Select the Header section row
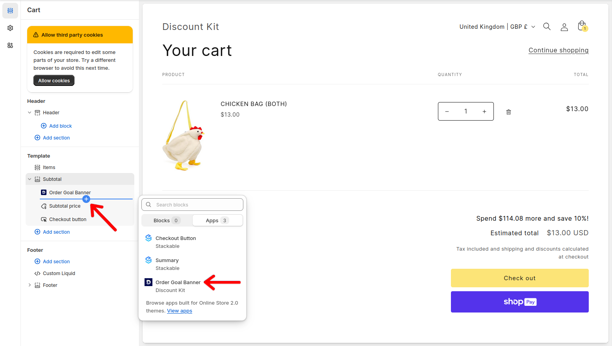Screen dimensions: 612x346 click(51, 112)
